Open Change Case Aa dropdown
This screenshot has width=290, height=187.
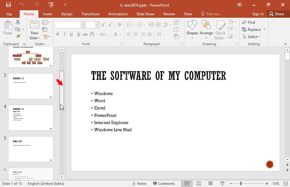[x=104, y=34]
